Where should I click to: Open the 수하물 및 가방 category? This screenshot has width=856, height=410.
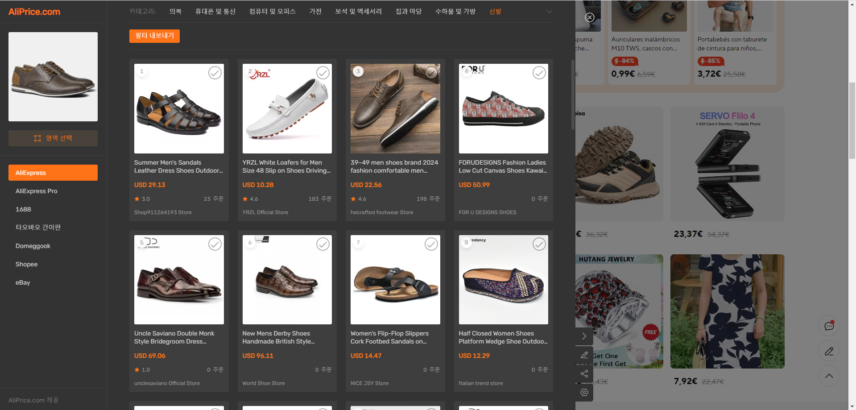[x=455, y=11]
